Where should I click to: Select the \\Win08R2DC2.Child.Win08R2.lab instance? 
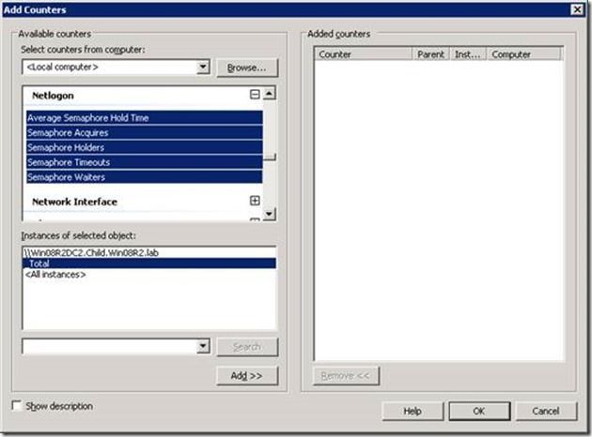click(x=149, y=252)
